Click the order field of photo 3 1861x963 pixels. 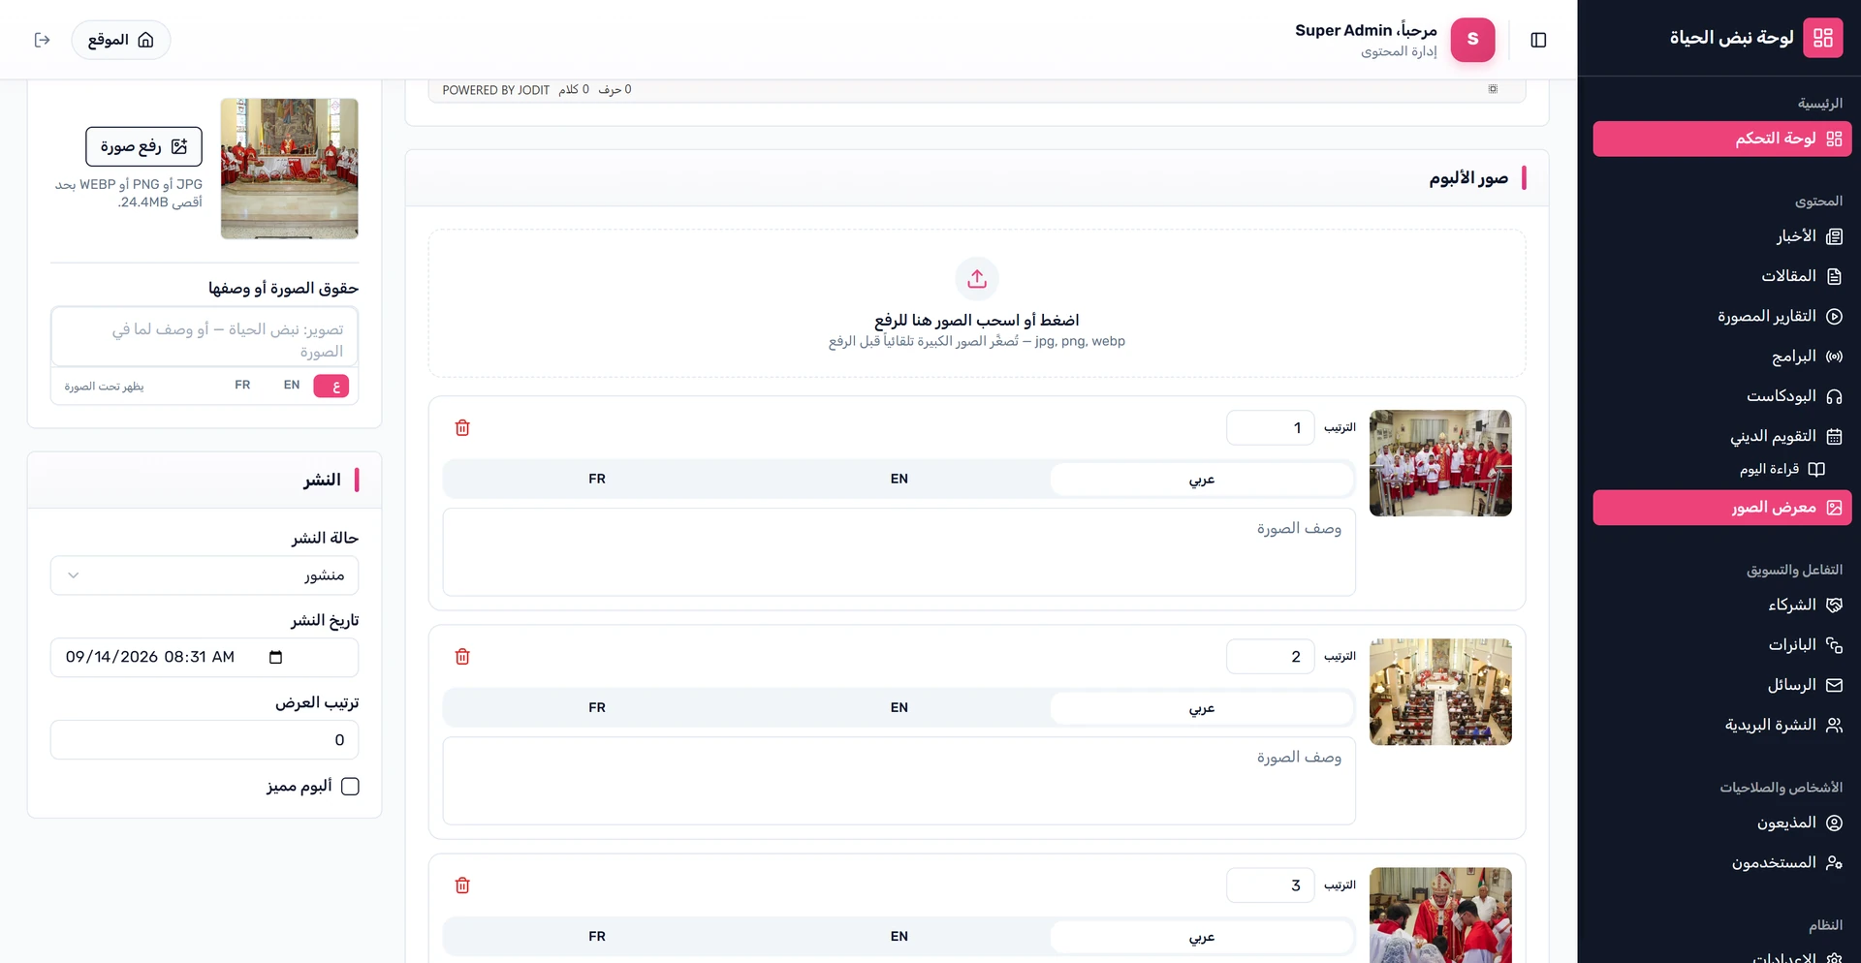coord(1270,885)
